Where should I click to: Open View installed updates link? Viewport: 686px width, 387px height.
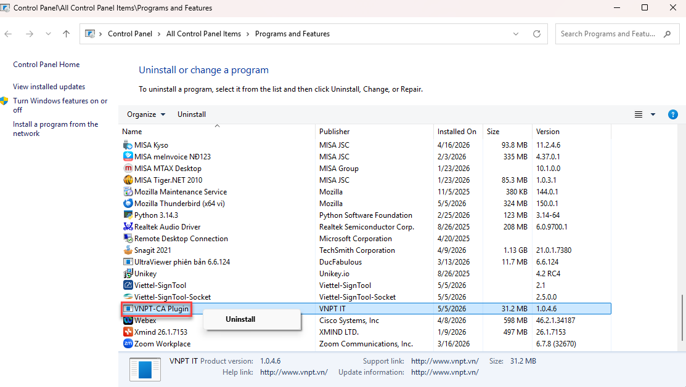(x=49, y=87)
